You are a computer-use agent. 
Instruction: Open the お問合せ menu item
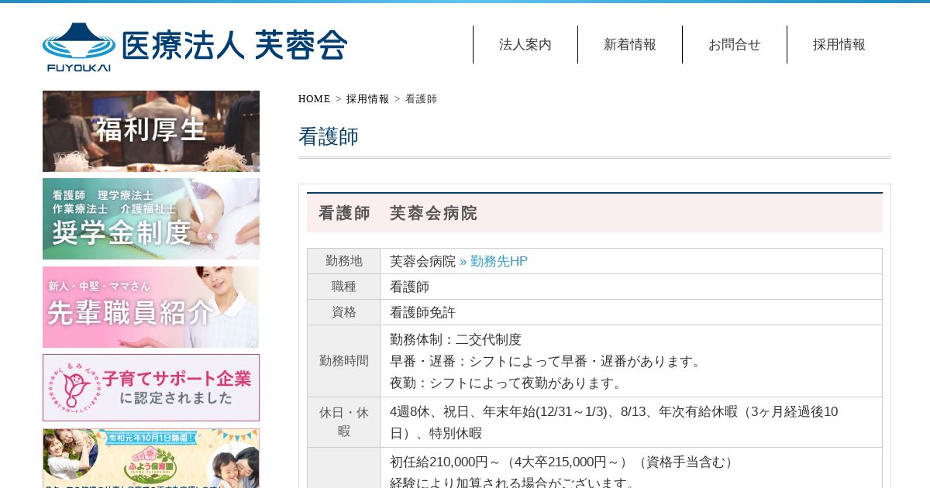(735, 45)
